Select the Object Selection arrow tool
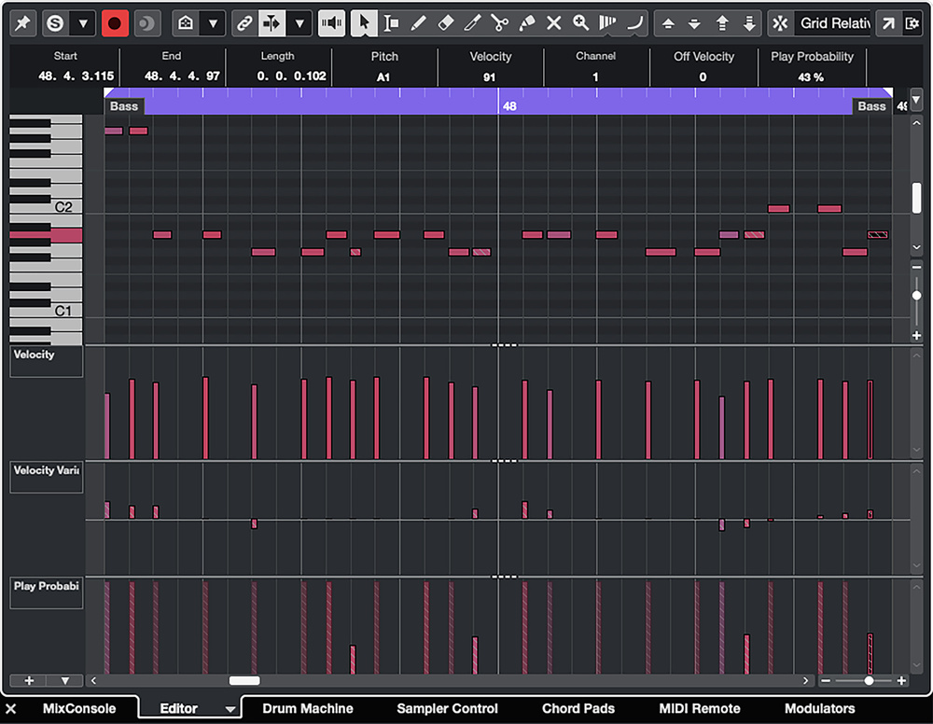Screen dimensions: 933x724 point(364,22)
